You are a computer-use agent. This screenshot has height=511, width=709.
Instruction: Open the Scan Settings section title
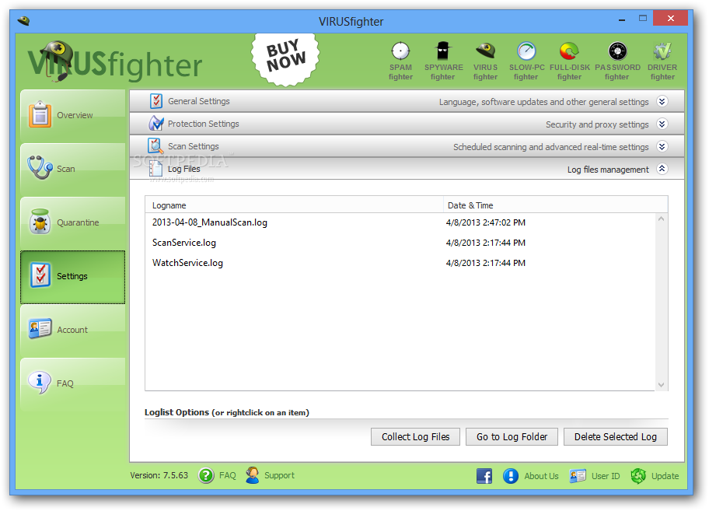tap(194, 146)
